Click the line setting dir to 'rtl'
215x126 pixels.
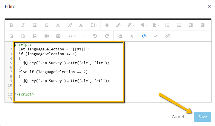click(x=66, y=81)
